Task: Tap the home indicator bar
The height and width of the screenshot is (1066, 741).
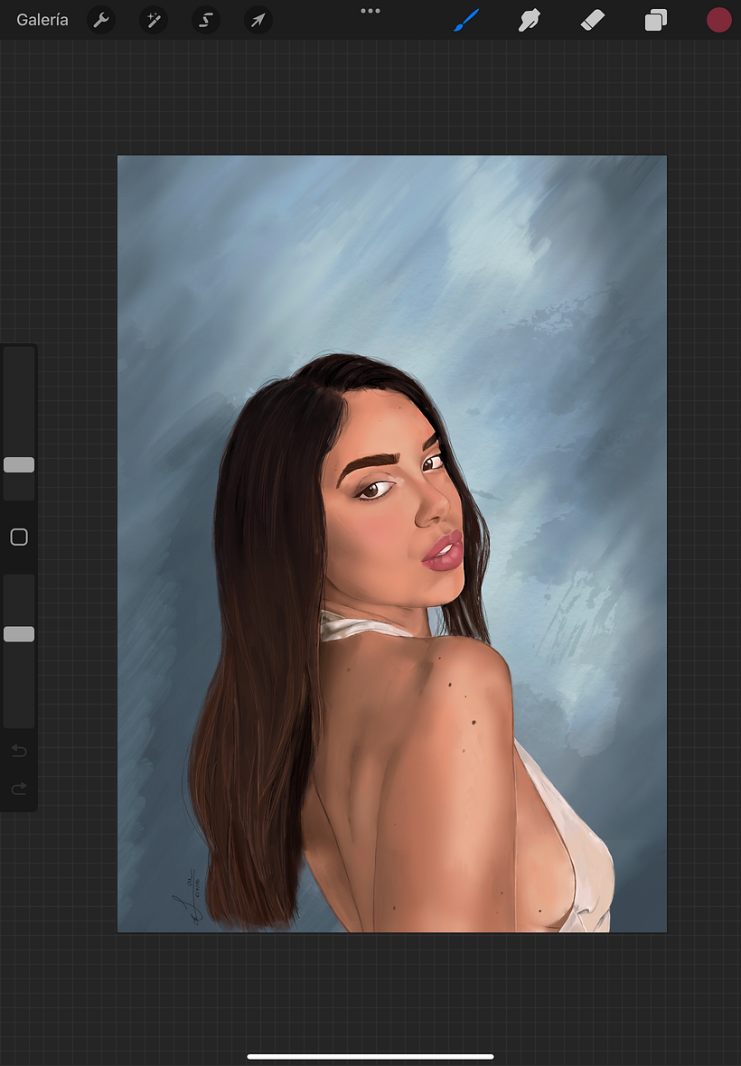Action: point(370,1056)
